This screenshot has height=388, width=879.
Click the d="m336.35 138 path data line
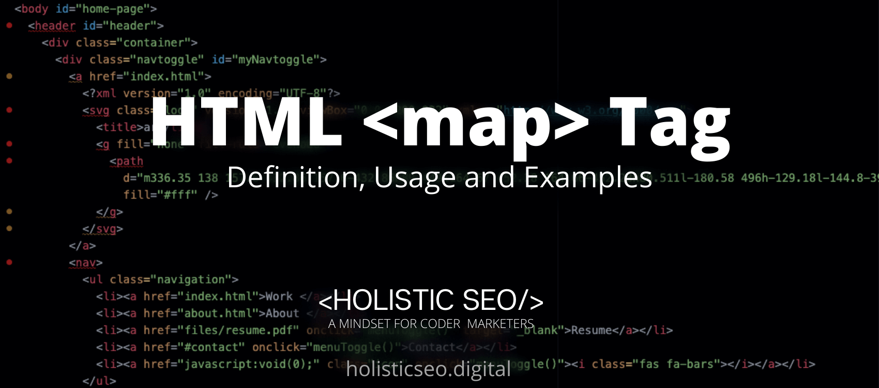point(501,178)
